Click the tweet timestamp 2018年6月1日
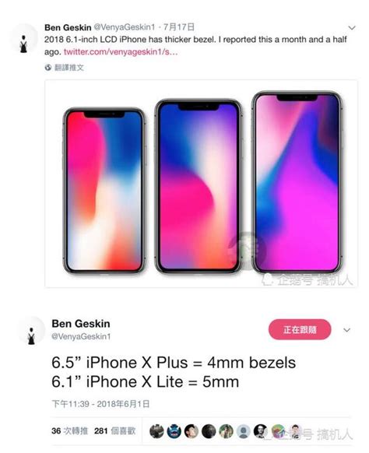Viewport: 369px width, 453px height. pos(123,404)
